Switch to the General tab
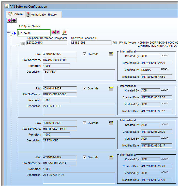 [16, 14]
